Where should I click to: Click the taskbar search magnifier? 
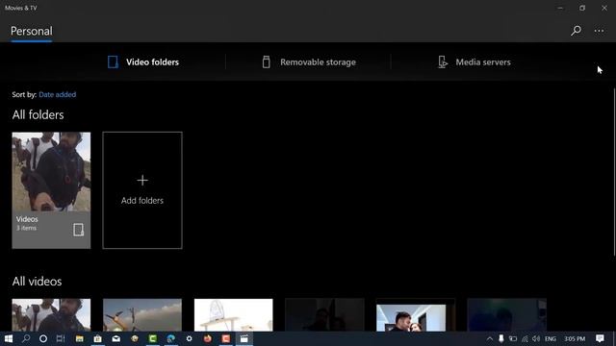point(26,338)
